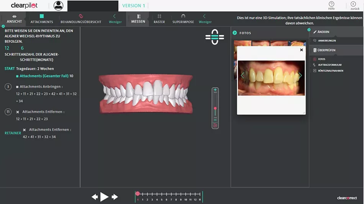This screenshot has width=364, height=204.
Task: Click the user profile avatar icon
Action: (x=58, y=6)
